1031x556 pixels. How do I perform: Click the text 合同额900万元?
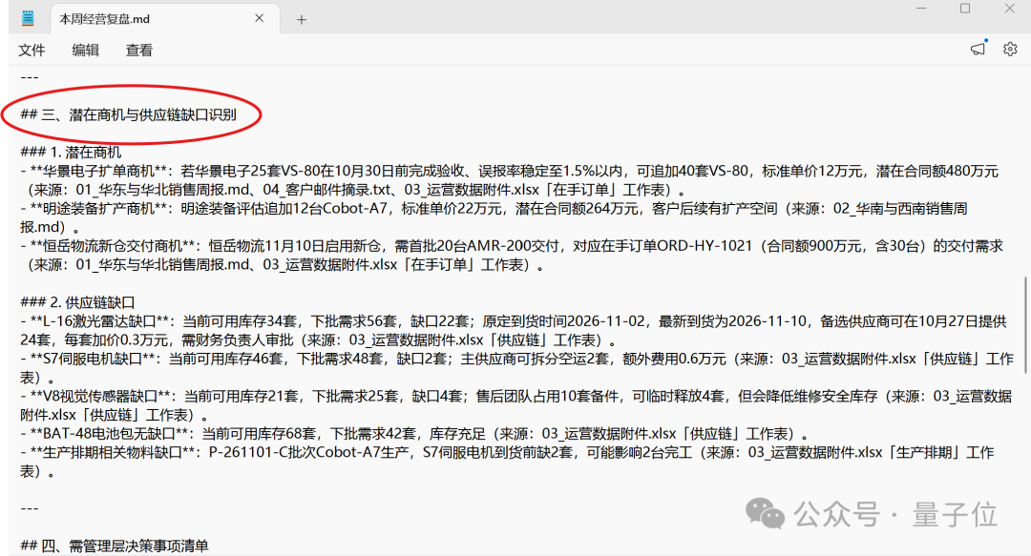(x=814, y=246)
